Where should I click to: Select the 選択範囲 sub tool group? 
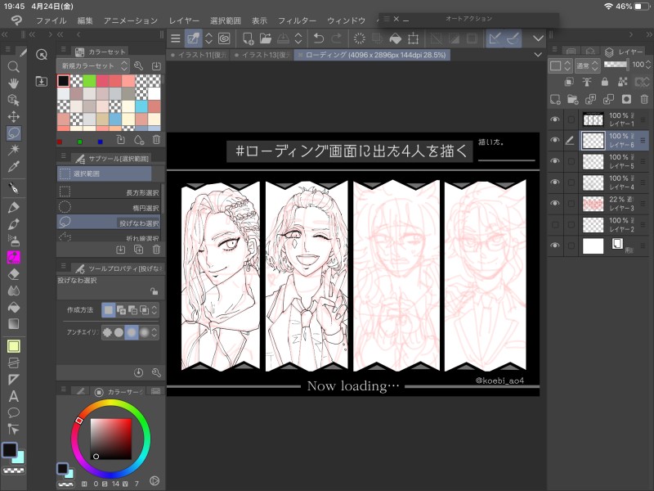[x=105, y=173]
